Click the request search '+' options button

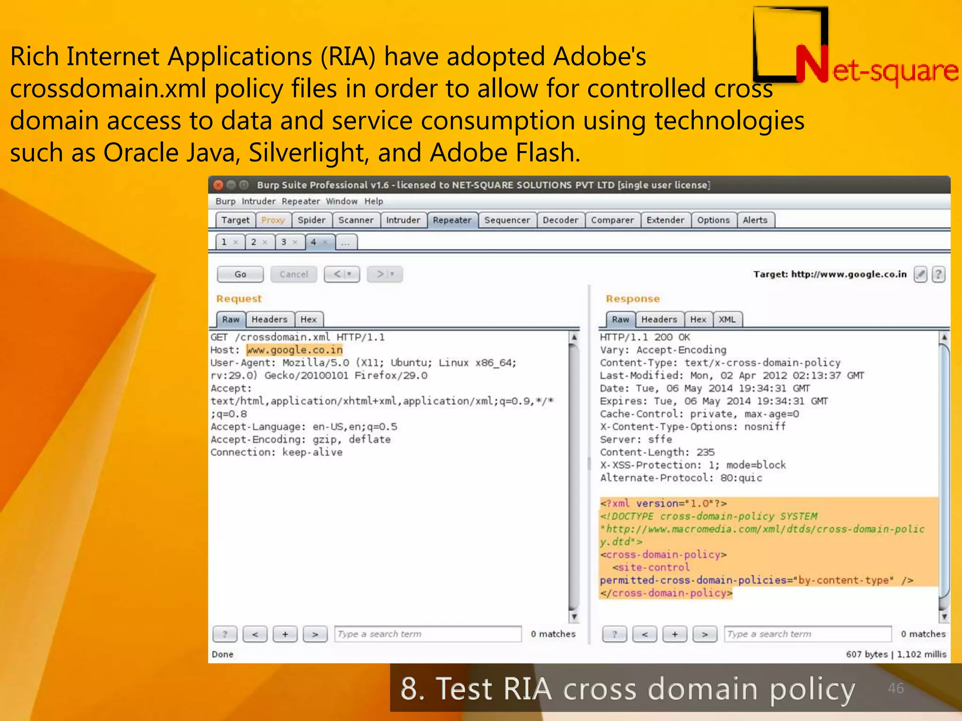[285, 634]
